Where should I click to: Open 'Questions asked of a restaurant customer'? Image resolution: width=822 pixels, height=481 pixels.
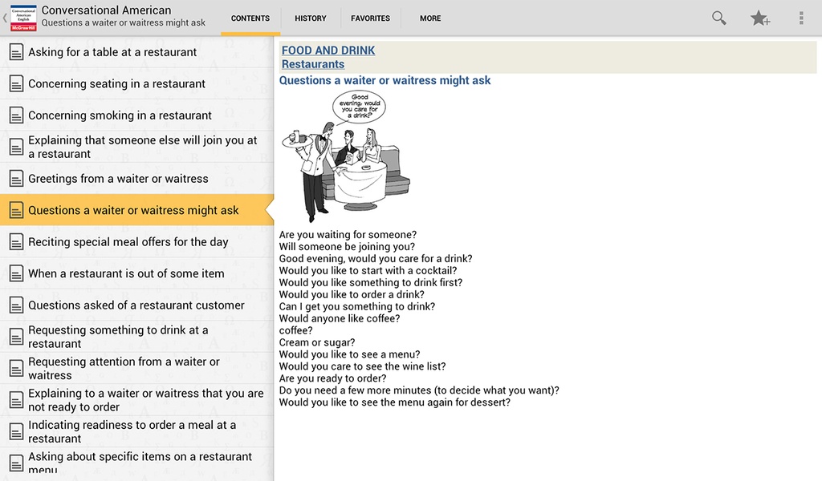click(x=136, y=305)
